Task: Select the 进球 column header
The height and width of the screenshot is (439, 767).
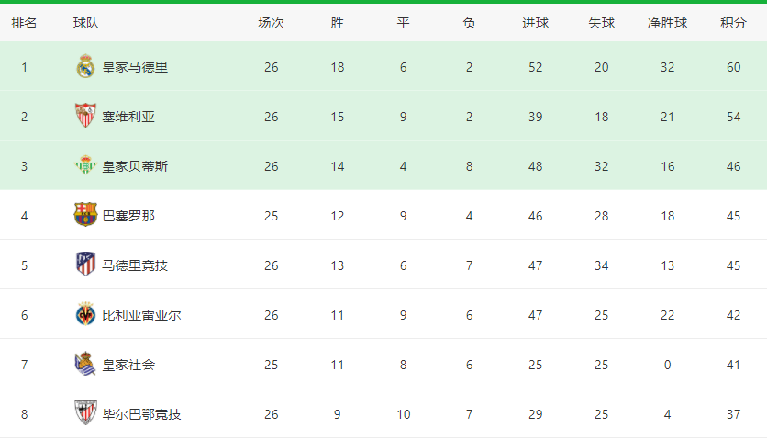Action: point(535,23)
